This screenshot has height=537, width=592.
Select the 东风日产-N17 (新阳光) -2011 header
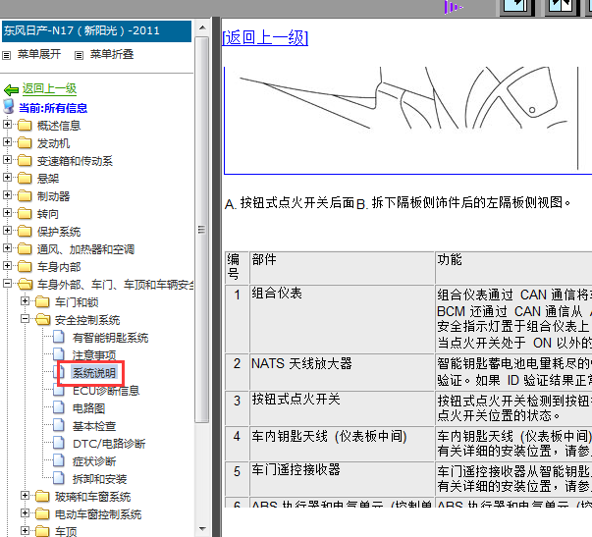click(96, 31)
